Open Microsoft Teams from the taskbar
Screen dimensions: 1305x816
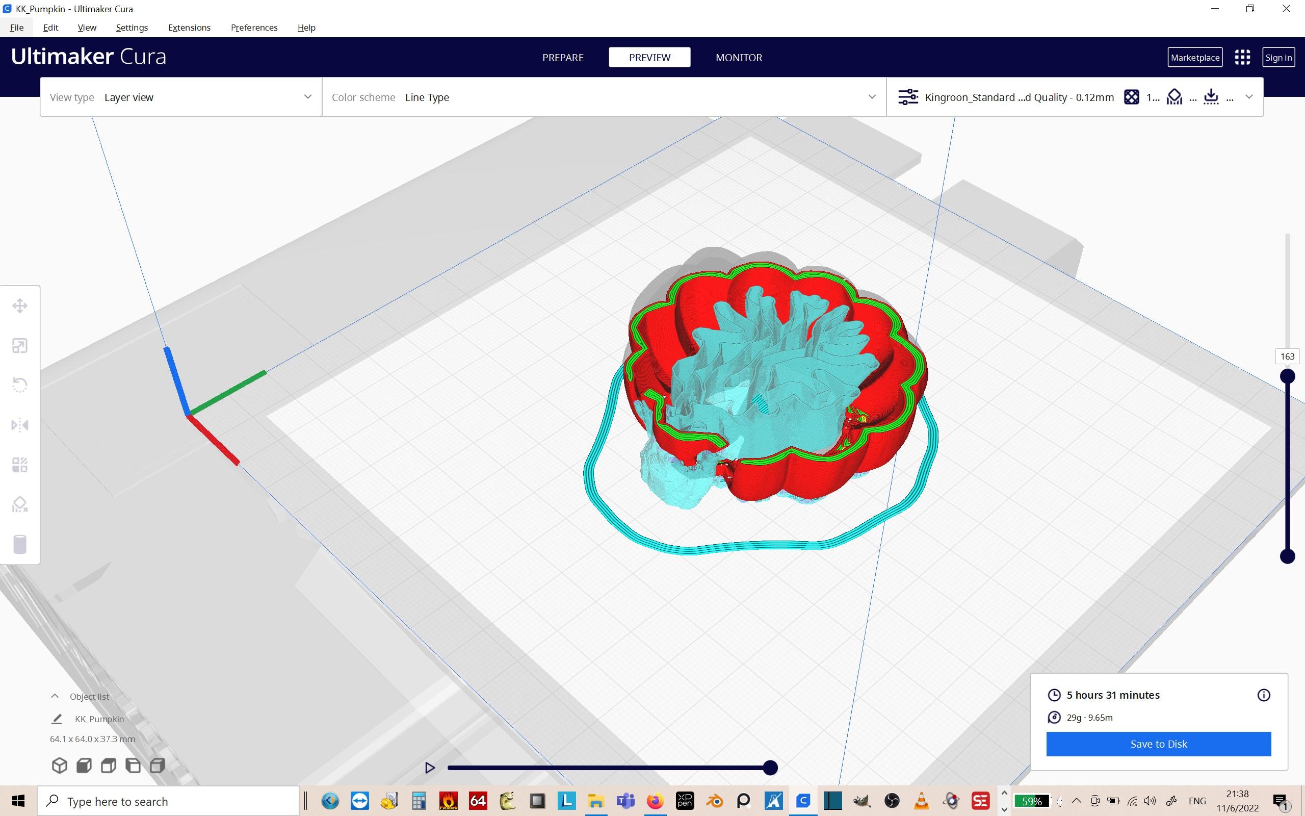625,801
